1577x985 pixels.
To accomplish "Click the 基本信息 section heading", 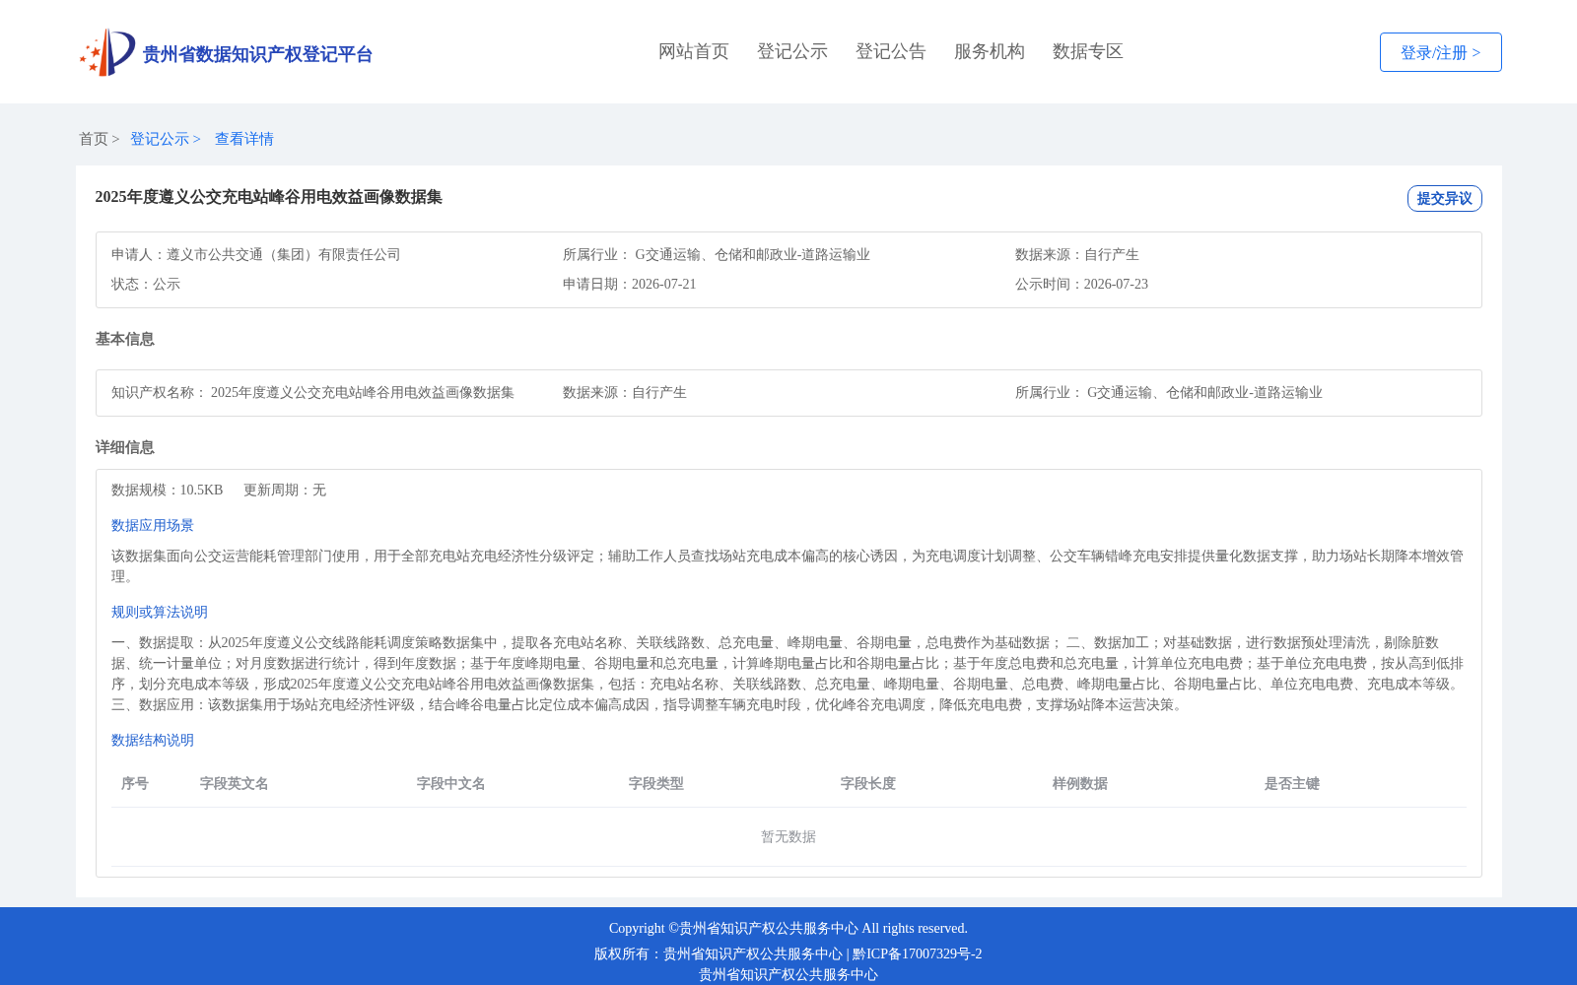I will click(124, 339).
